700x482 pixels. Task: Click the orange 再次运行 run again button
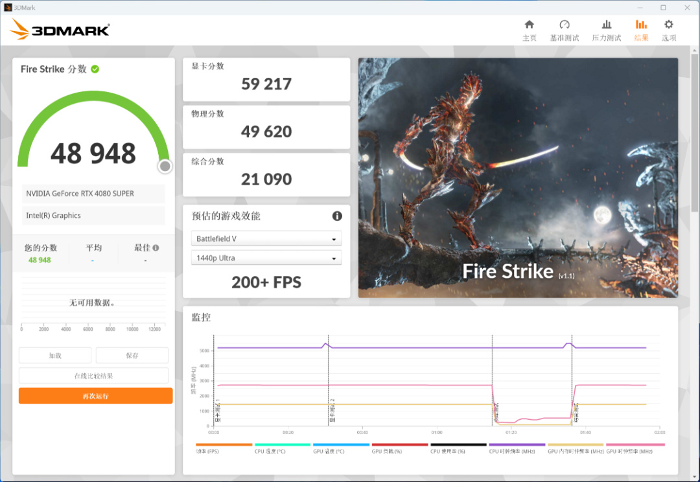point(95,396)
